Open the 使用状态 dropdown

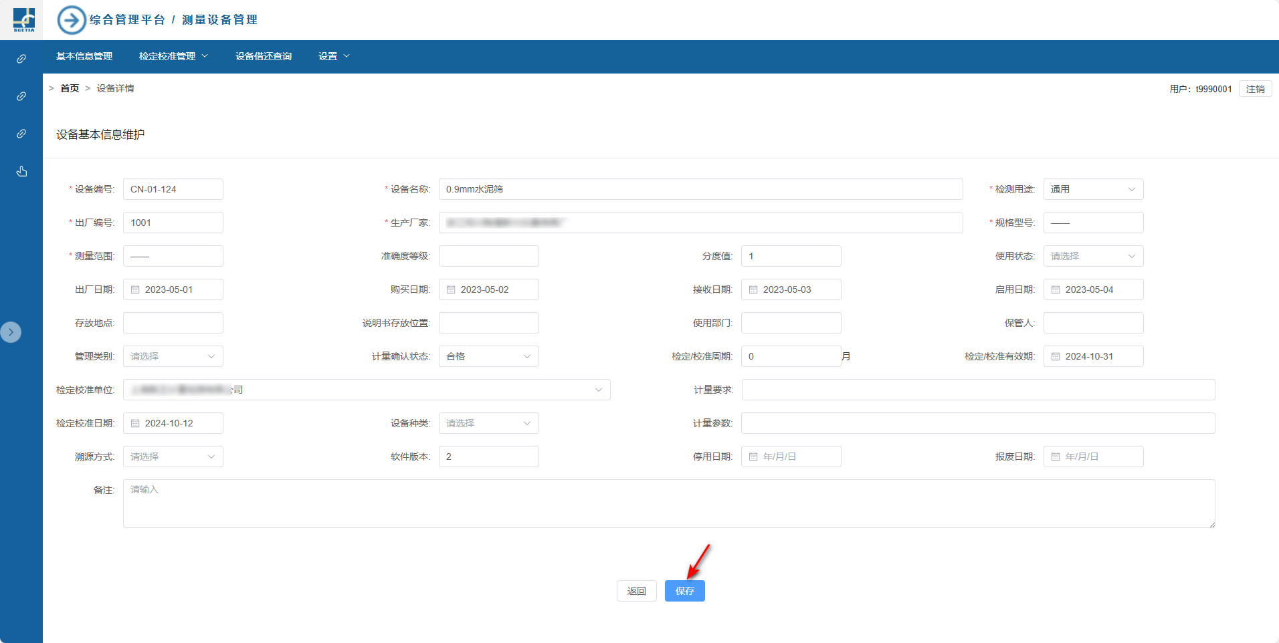pos(1093,256)
